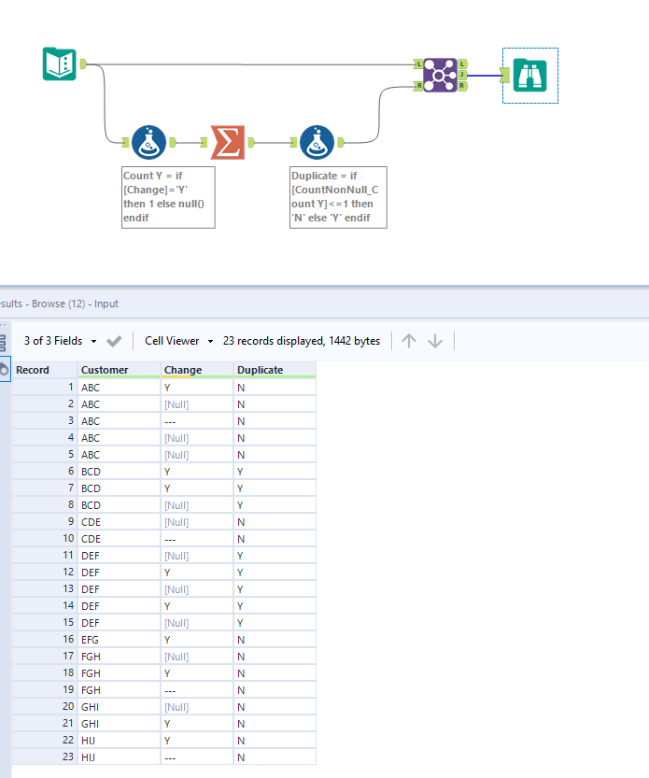Viewport: 649px width, 778px height.
Task: Click the Change column header
Action: click(x=183, y=370)
